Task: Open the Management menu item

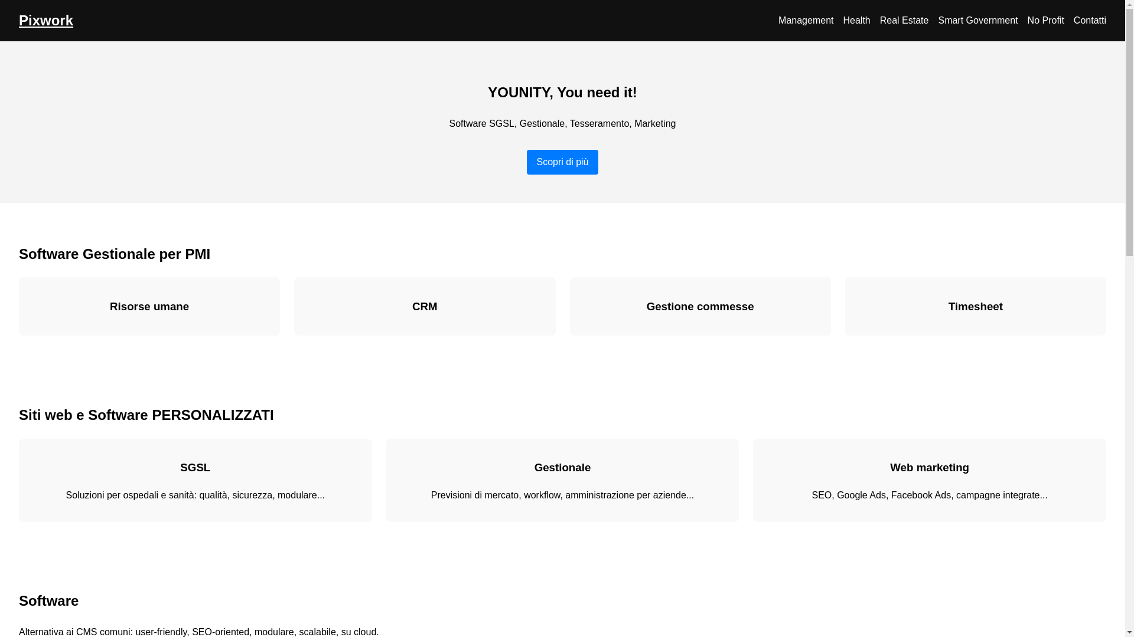Action: [806, 21]
